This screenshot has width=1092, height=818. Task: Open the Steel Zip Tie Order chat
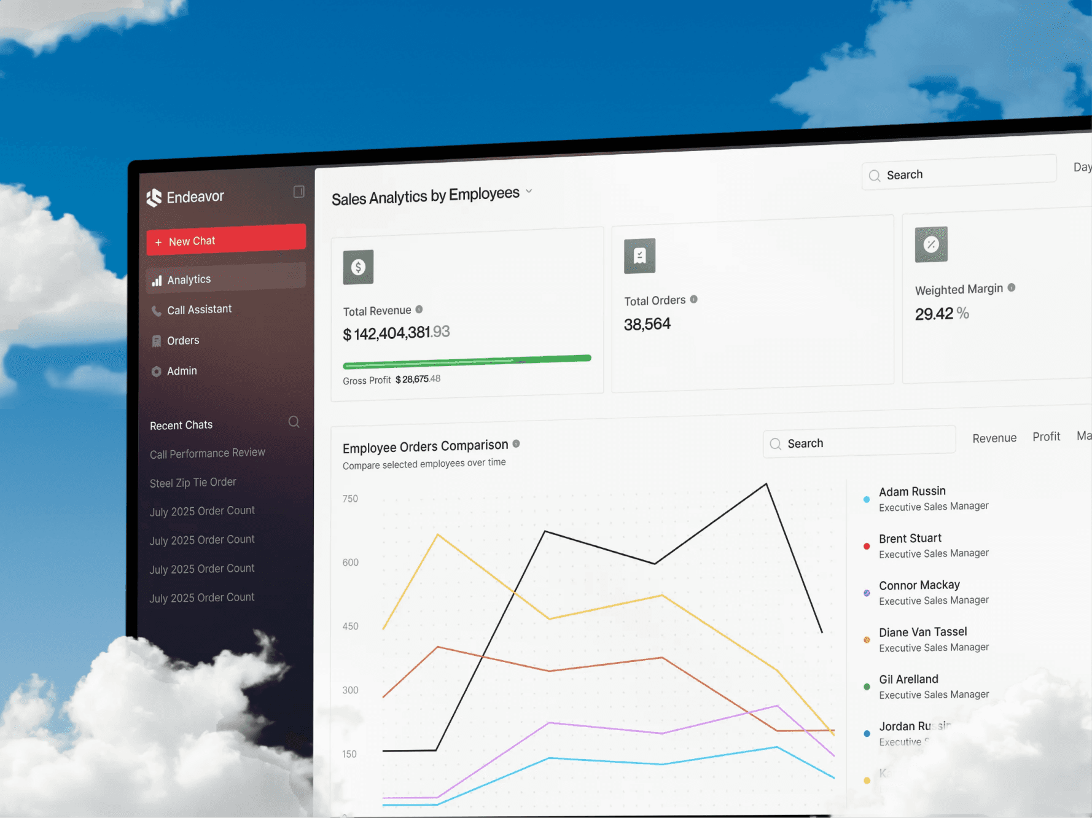[193, 483]
